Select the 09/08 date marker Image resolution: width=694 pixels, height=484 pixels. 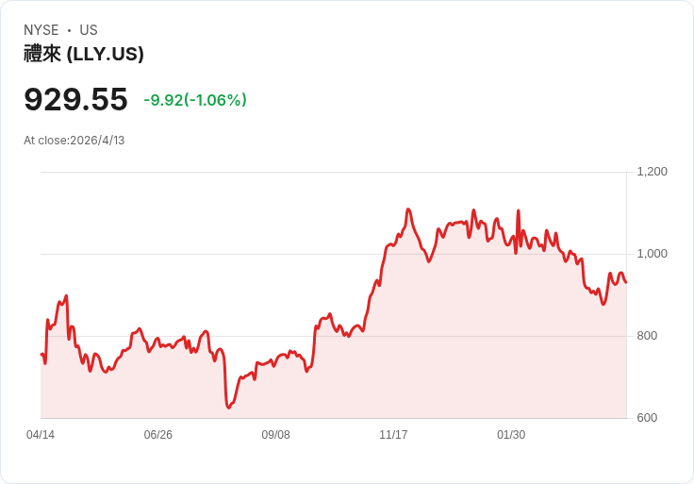275,435
